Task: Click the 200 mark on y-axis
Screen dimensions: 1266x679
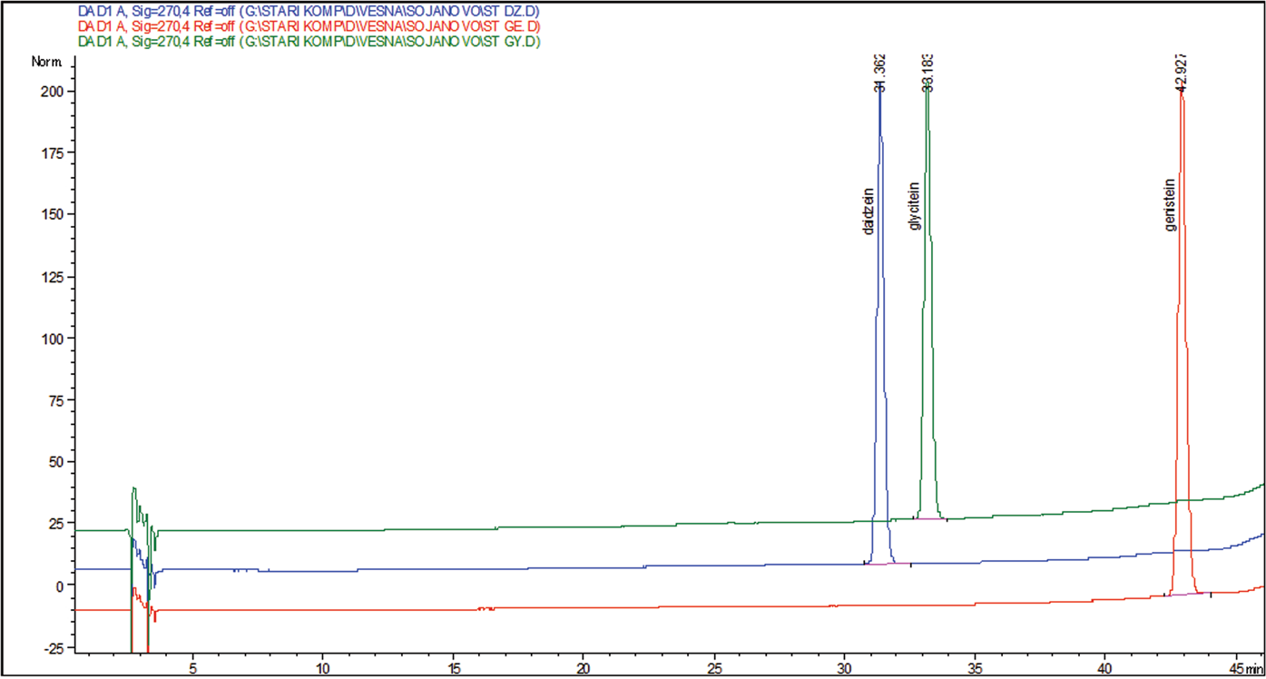Action: (x=53, y=92)
